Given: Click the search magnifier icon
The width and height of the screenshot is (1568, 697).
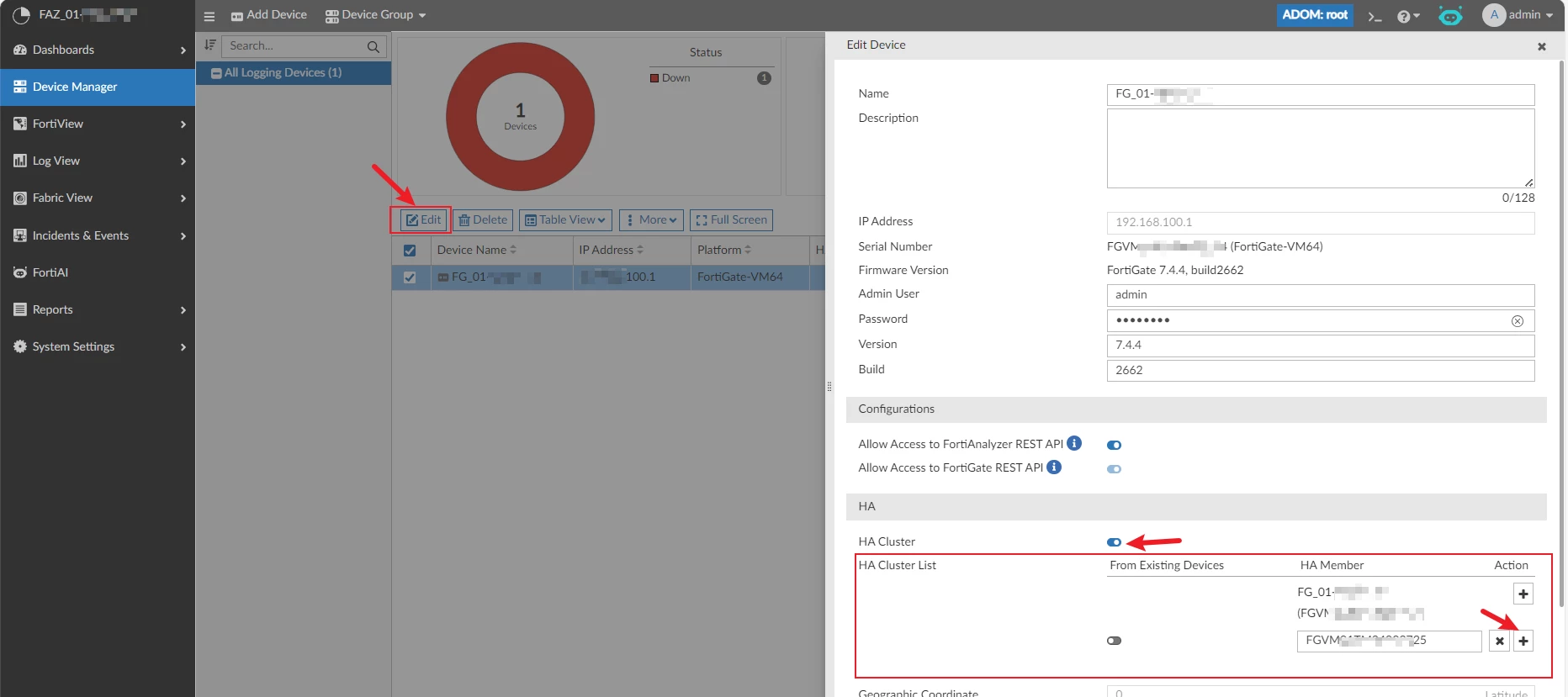Looking at the screenshot, I should tap(373, 46).
